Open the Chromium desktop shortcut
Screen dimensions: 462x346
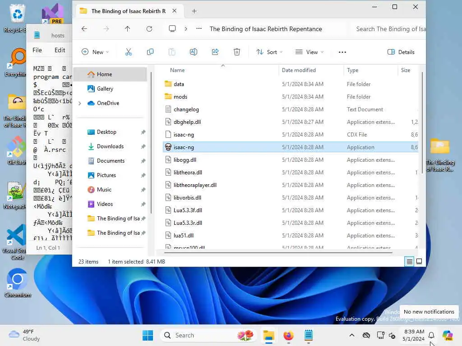tap(18, 283)
